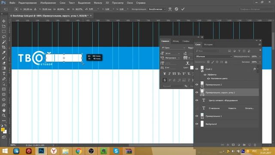The height and width of the screenshot is (155, 275).
Task: Select the Rectangular Marquee tool
Action: click(4, 31)
